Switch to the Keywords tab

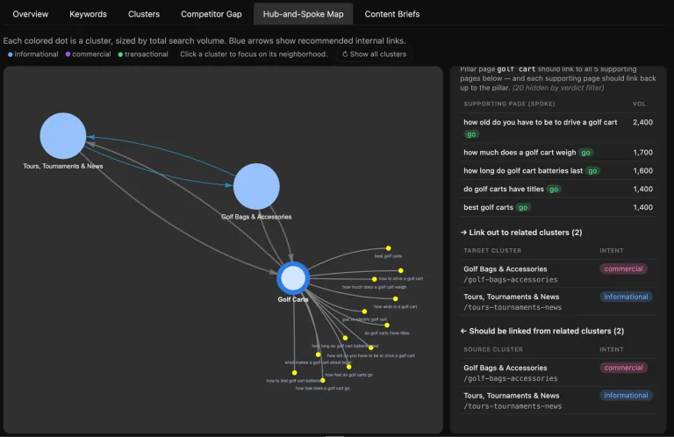(x=88, y=14)
